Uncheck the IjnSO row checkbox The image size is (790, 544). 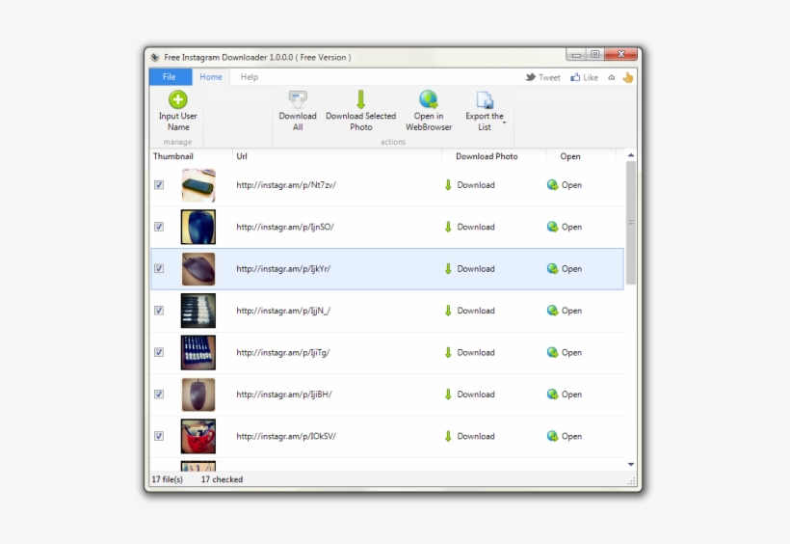click(x=159, y=227)
